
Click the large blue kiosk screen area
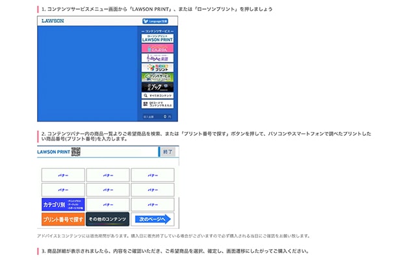pyautogui.click(x=87, y=73)
